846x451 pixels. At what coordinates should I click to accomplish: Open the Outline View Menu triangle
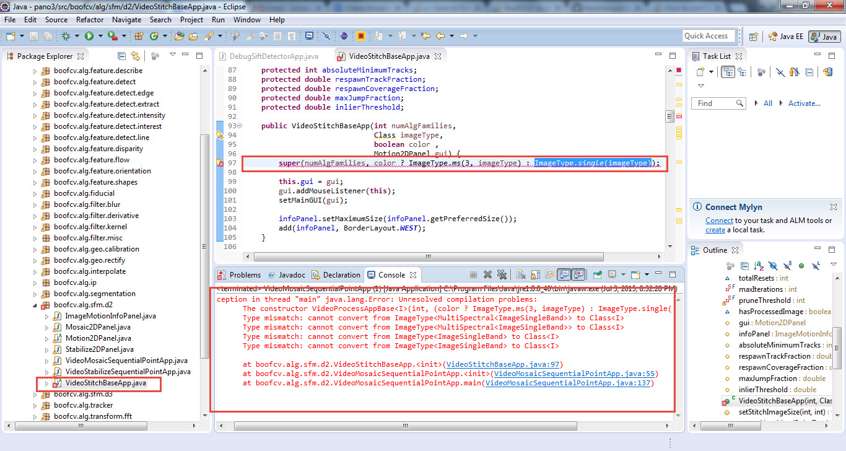pyautogui.click(x=834, y=264)
